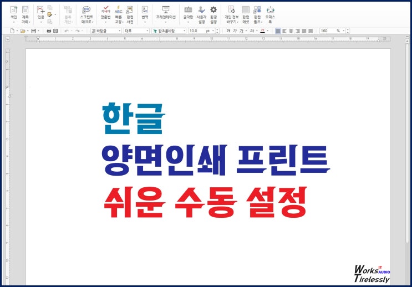Expand the 빠른 교정 dropdown arrow
Screen dimensions: 412x287
coord(123,22)
